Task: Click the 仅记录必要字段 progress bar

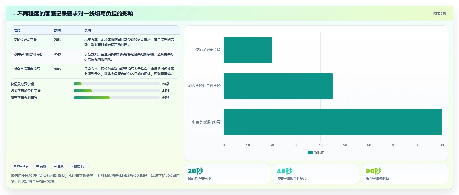Action: 117,84
